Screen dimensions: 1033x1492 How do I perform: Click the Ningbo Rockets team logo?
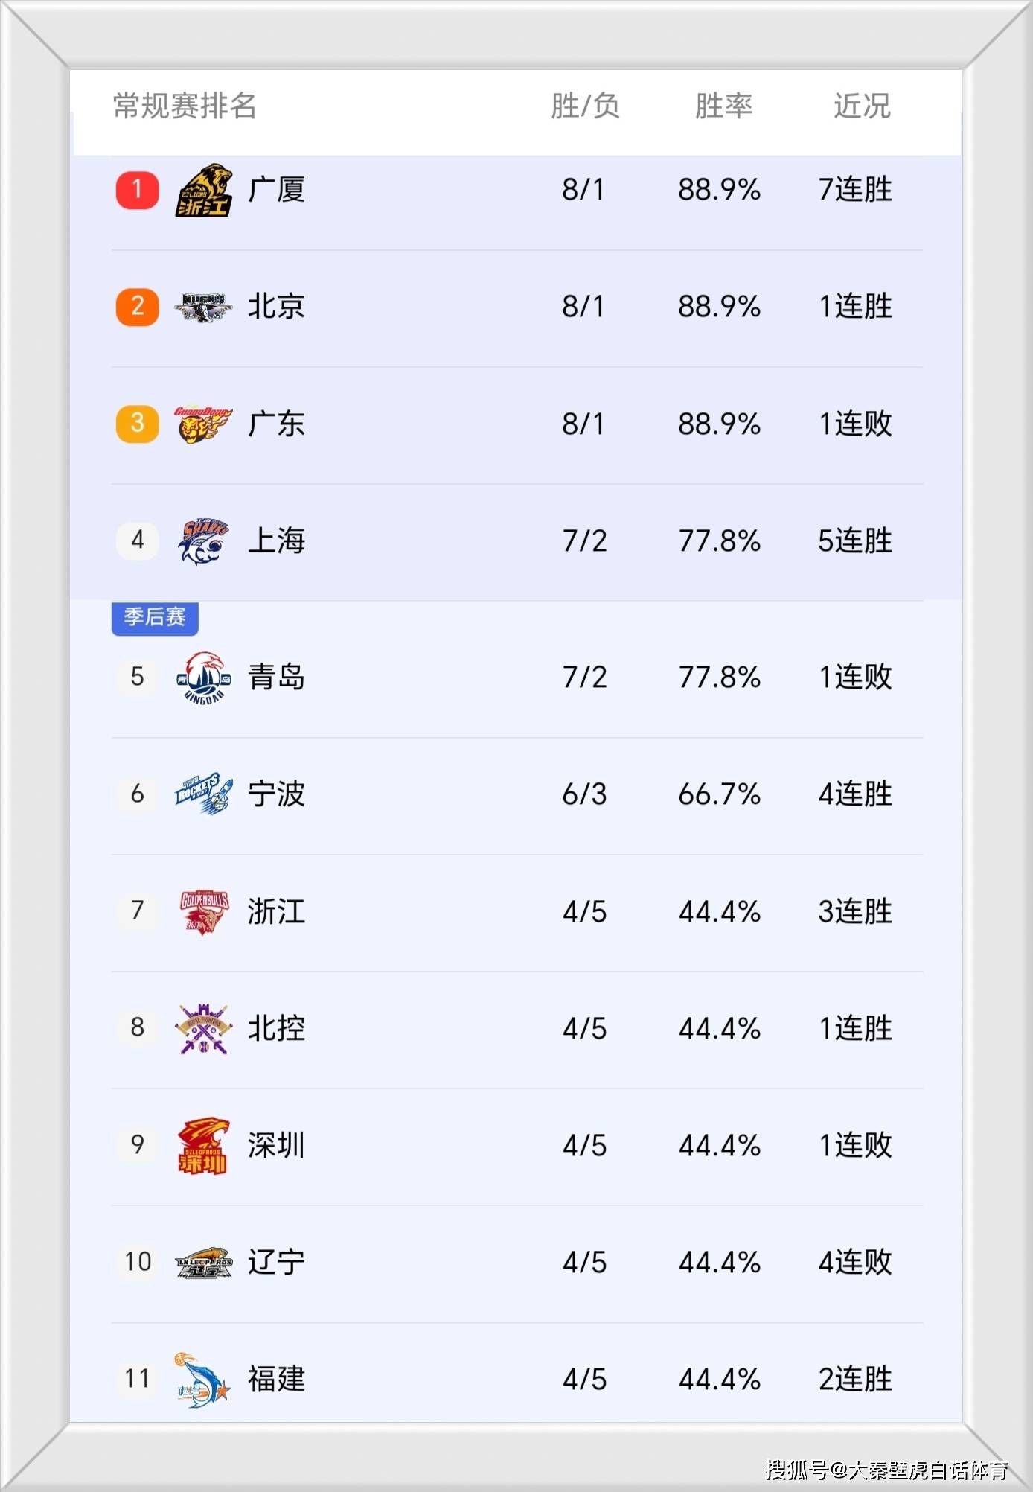click(x=203, y=794)
